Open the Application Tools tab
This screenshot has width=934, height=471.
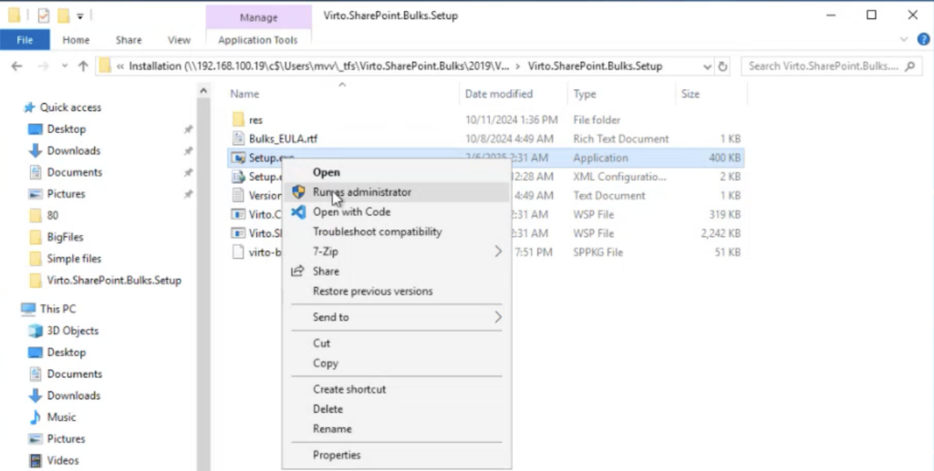tap(258, 40)
